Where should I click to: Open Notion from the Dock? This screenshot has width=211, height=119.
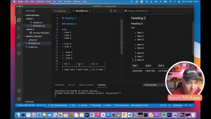(x=135, y=115)
